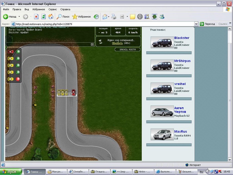Open vreihel participant profile link
Screen dimensions: 233x175
(x=180, y=84)
